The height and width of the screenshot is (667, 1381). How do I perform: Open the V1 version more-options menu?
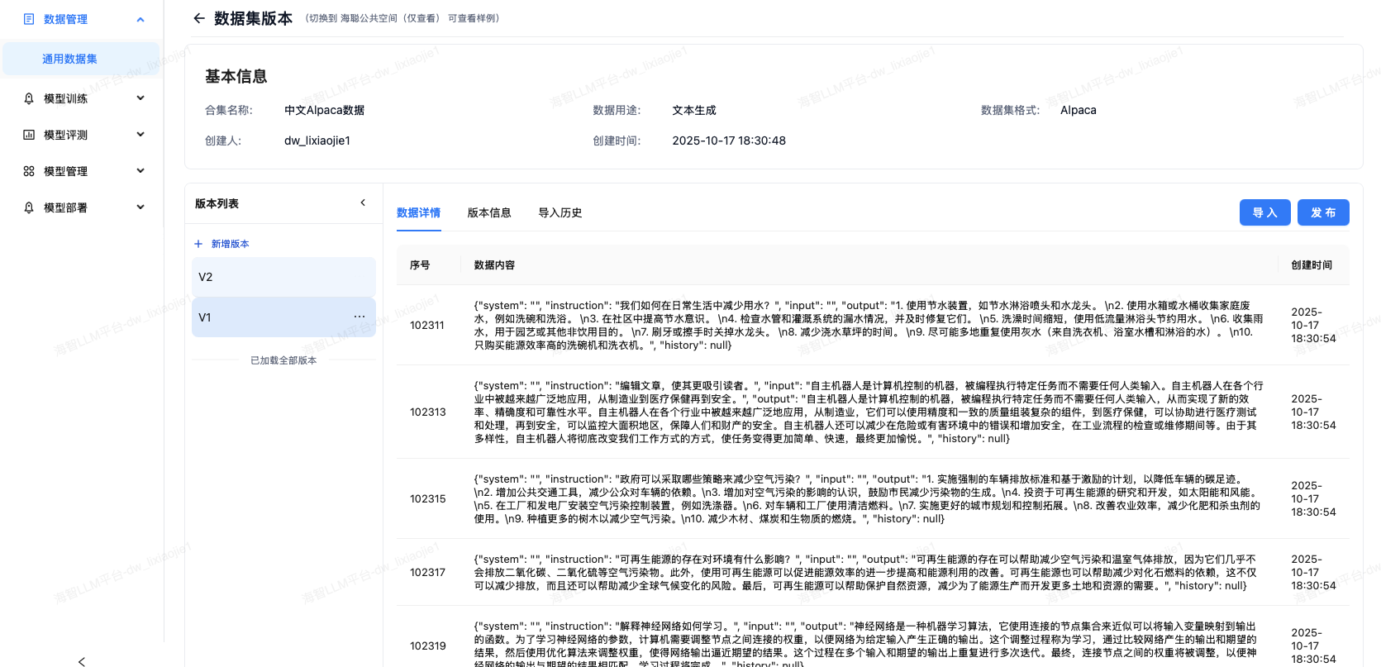tap(359, 317)
